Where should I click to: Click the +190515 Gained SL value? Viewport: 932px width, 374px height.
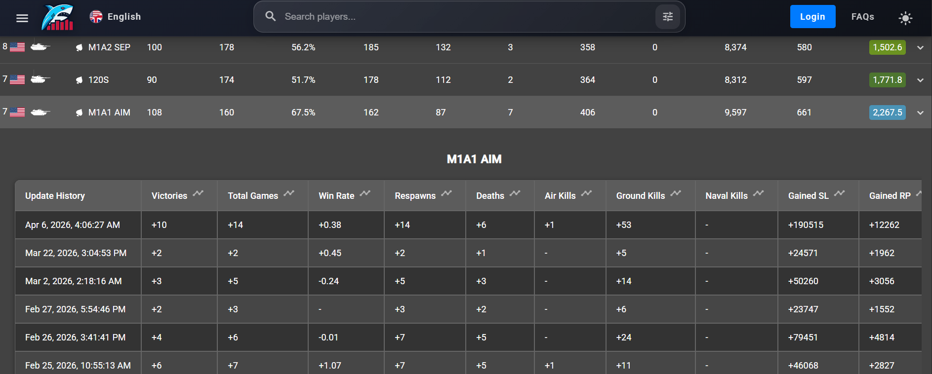point(806,225)
